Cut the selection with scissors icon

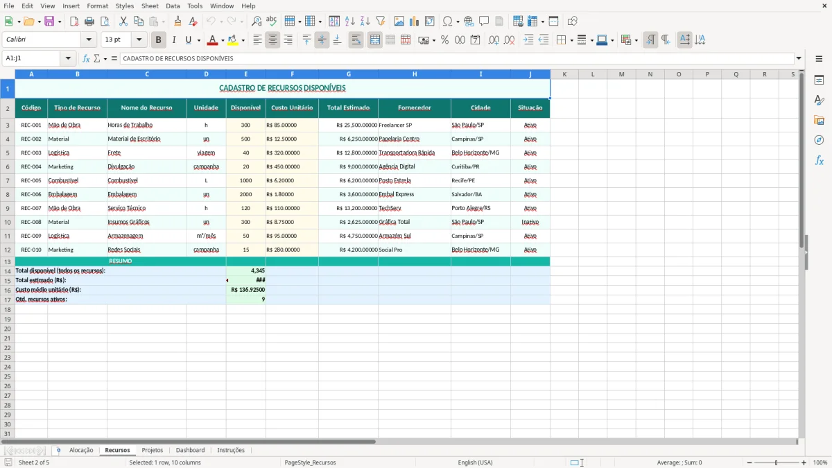(x=123, y=21)
